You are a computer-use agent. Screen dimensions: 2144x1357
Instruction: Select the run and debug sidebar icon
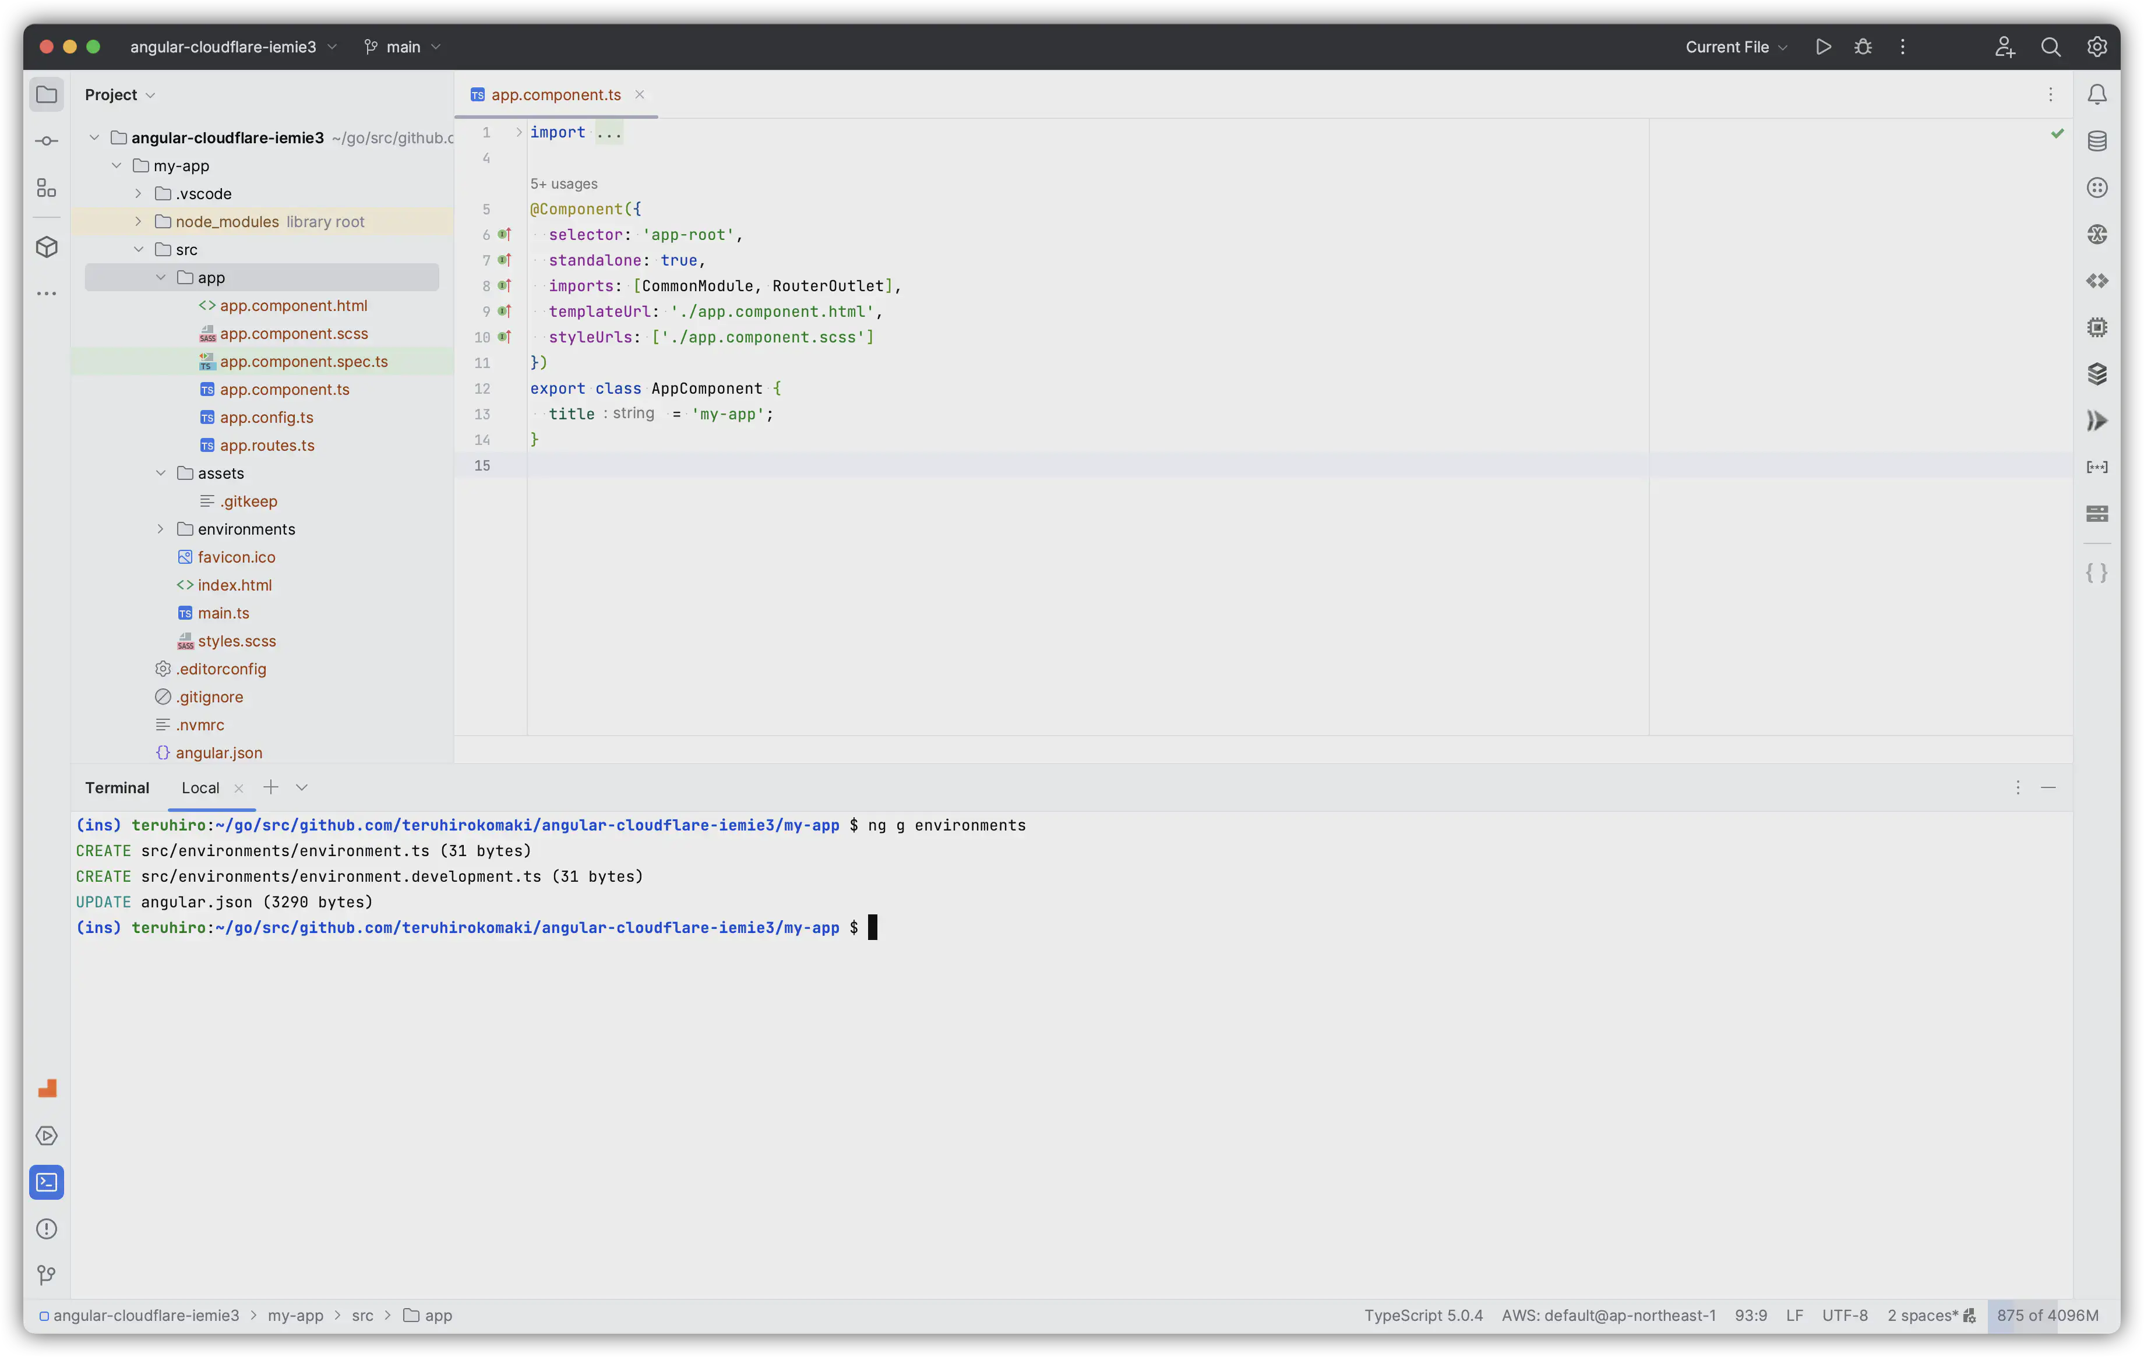point(45,1135)
